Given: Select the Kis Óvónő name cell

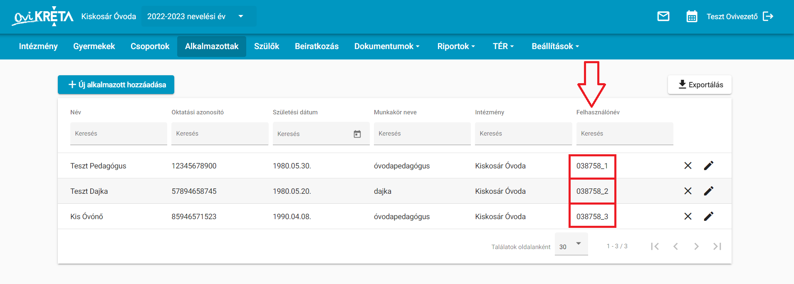Looking at the screenshot, I should [x=87, y=217].
